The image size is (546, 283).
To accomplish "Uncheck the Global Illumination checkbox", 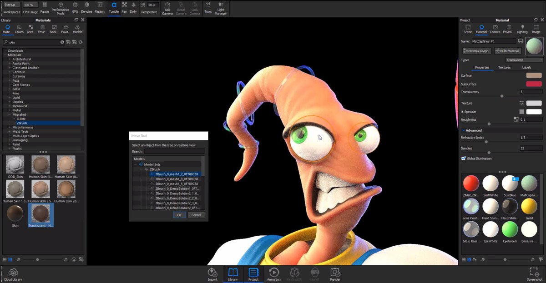I will pyautogui.click(x=464, y=159).
